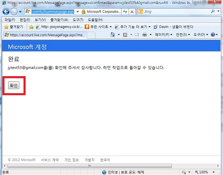
Task: Click the Read mail envelope icon
Action: (137, 34)
